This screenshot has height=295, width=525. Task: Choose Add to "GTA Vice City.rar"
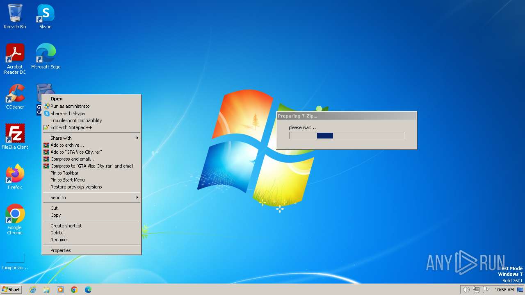click(91, 152)
